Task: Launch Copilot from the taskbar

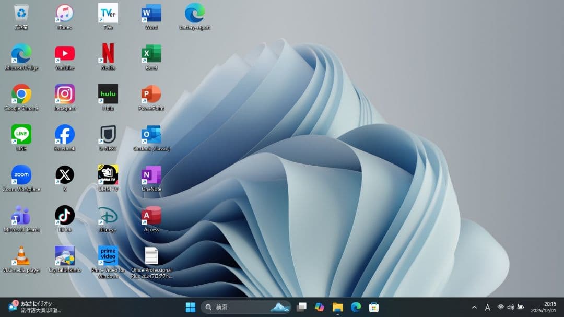Action: click(x=320, y=307)
